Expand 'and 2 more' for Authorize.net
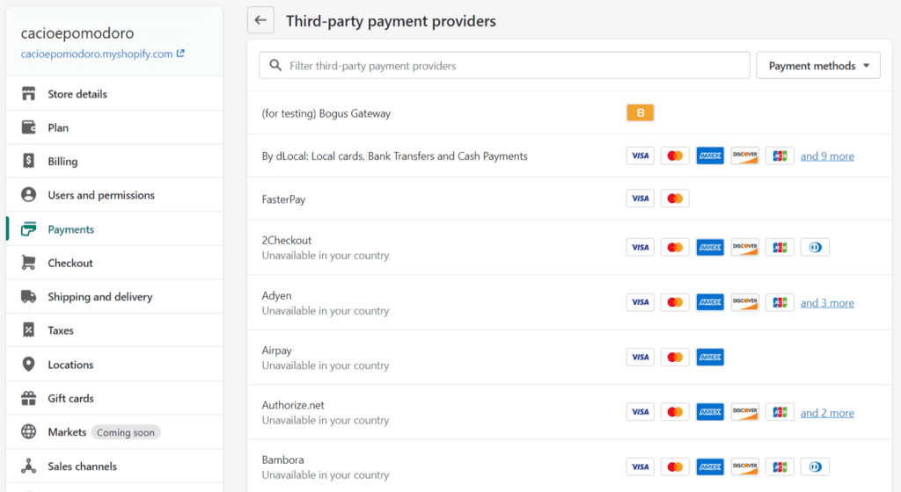The height and width of the screenshot is (492, 901). [827, 413]
